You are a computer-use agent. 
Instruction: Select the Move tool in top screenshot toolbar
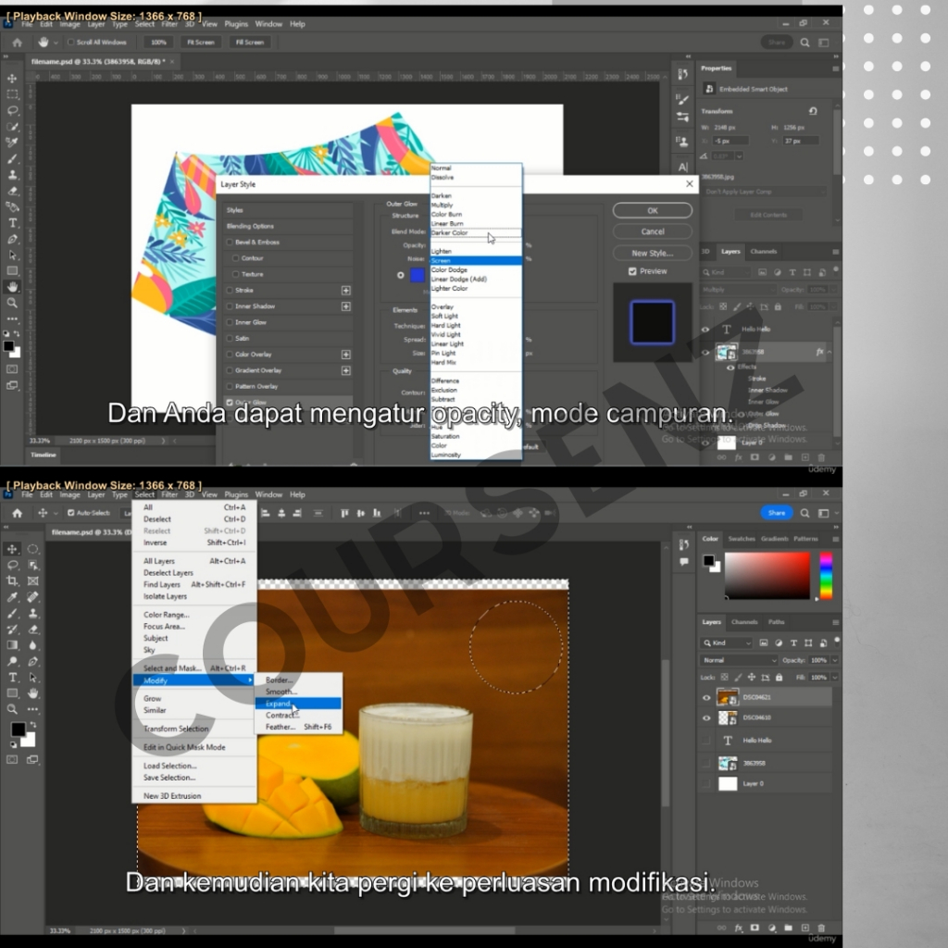point(12,78)
